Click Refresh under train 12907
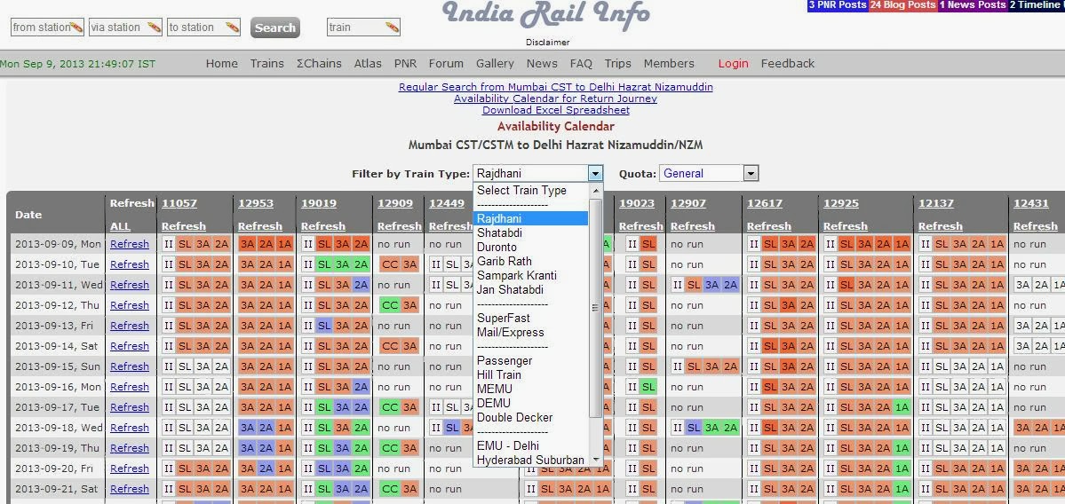Image resolution: width=1065 pixels, height=504 pixels. coord(693,226)
